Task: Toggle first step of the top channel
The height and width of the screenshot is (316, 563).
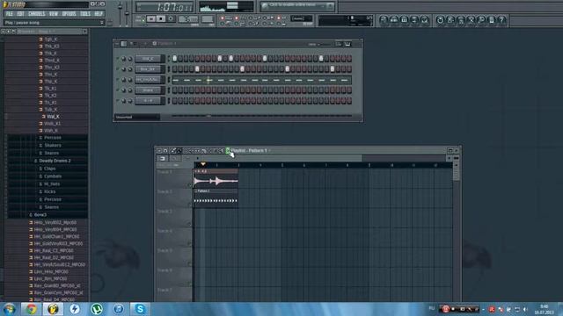Action: point(174,59)
